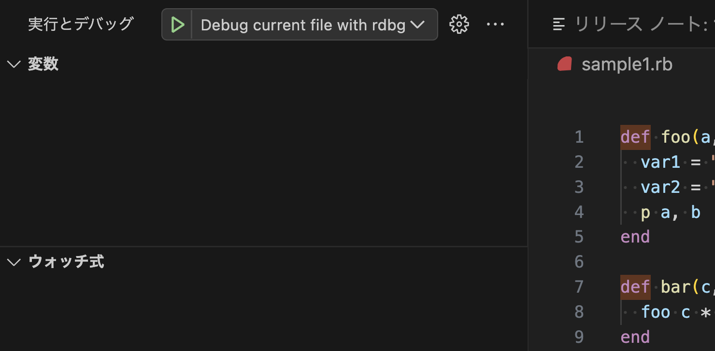
Task: Open the ellipsis menu for more debug views
Action: tap(496, 24)
